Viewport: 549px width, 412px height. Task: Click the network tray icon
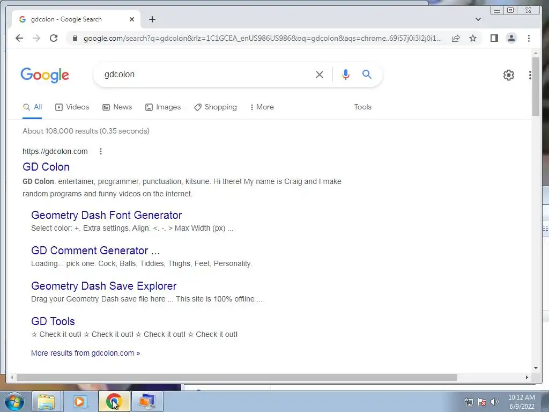[469, 402]
